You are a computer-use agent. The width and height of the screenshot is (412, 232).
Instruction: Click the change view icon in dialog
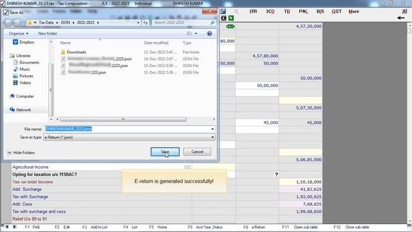pos(189,34)
